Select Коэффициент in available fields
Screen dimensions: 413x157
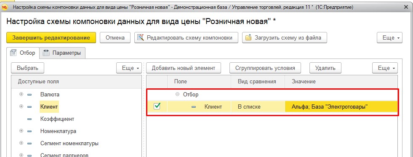click(57, 119)
